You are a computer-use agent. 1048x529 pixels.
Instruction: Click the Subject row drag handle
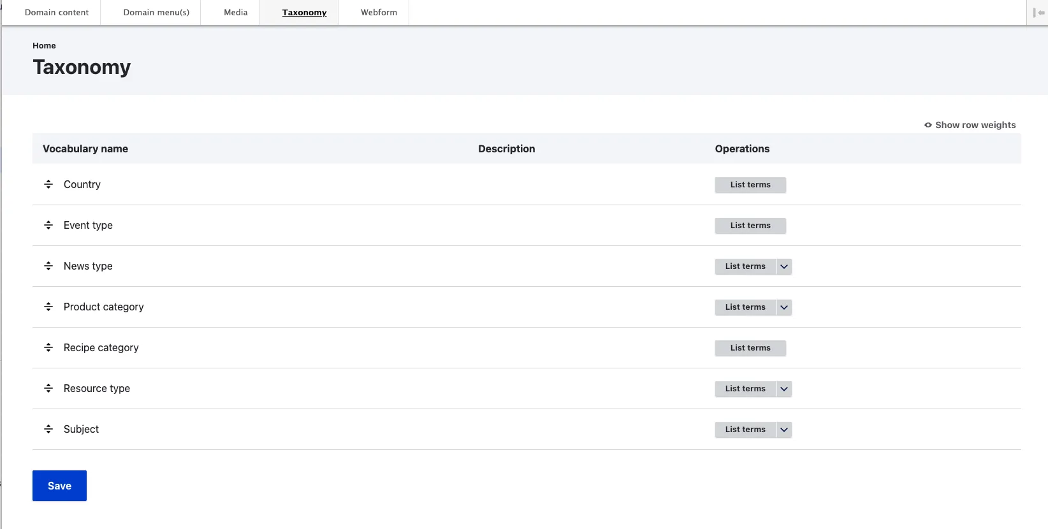coord(48,429)
